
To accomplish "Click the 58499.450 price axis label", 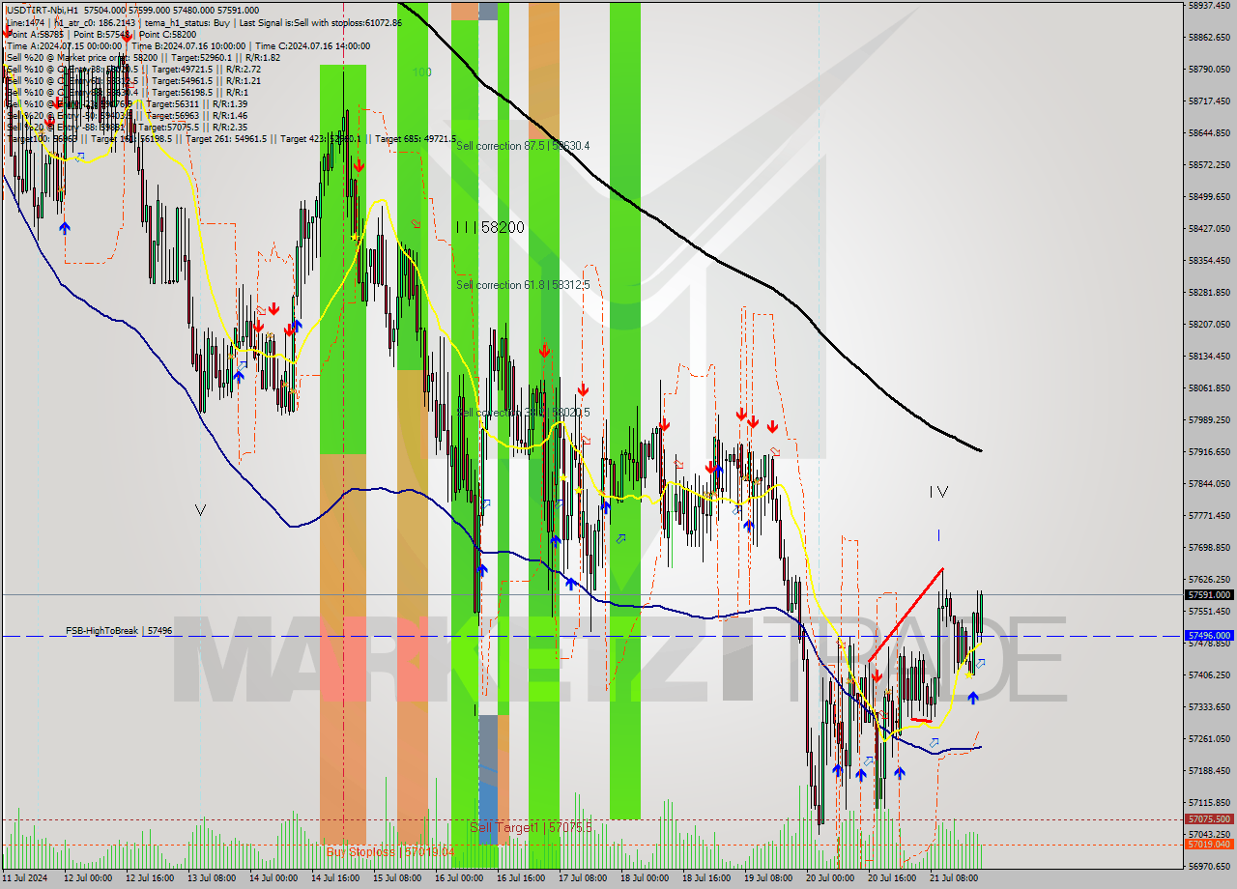I will click(x=1211, y=196).
